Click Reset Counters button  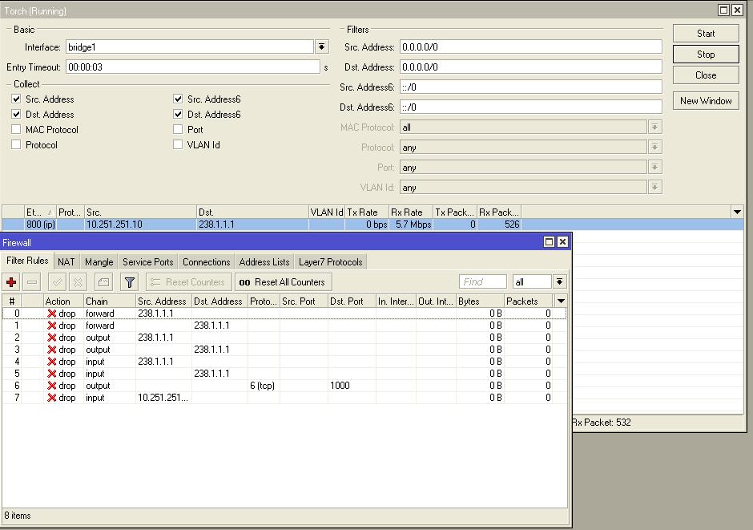click(x=189, y=282)
